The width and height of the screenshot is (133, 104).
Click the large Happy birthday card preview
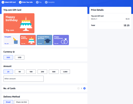point(19,23)
